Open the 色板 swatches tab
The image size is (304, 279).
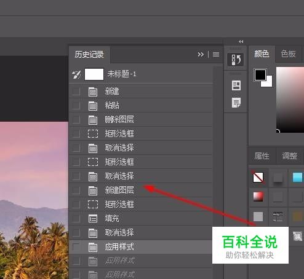[x=289, y=54]
